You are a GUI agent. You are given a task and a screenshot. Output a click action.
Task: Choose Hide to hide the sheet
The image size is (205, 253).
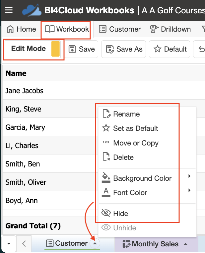pyautogui.click(x=147, y=213)
